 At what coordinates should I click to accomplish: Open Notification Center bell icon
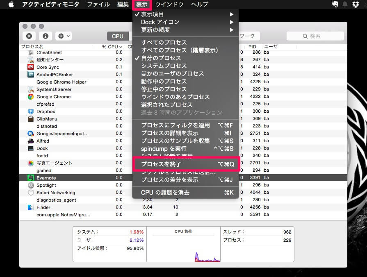coord(345,4)
